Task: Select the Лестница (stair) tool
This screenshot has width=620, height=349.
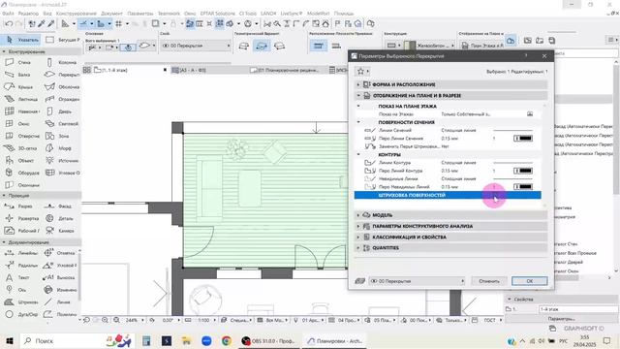Action: pos(21,99)
